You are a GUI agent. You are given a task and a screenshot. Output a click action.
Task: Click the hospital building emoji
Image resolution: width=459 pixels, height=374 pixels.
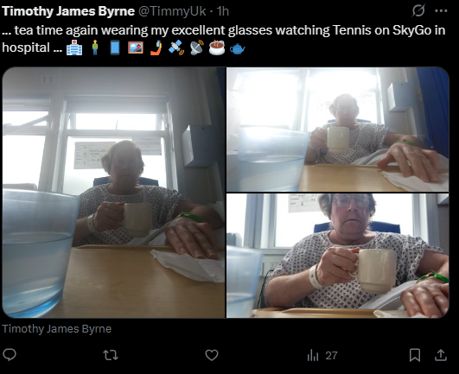(x=74, y=48)
